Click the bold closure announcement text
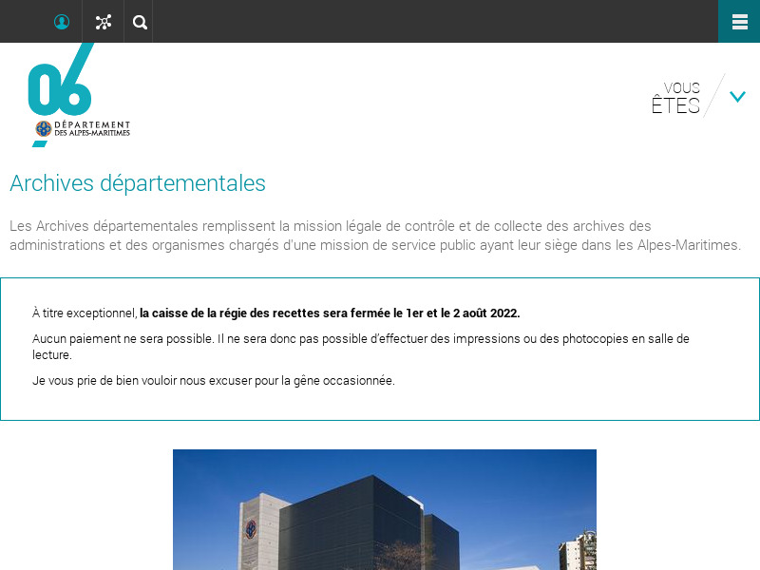The width and height of the screenshot is (760, 570). [329, 313]
